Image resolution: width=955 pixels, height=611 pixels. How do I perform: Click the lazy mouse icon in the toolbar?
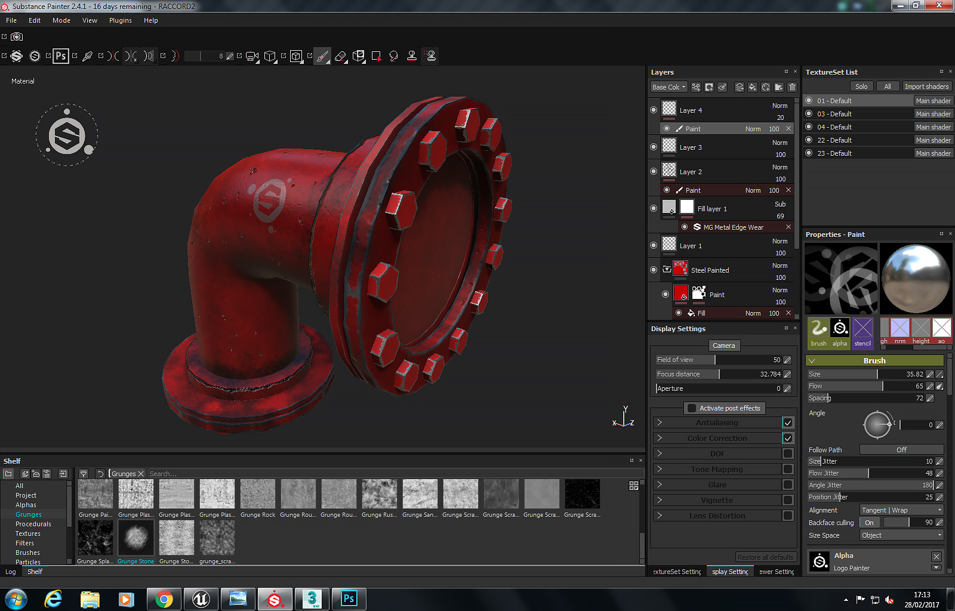(174, 56)
